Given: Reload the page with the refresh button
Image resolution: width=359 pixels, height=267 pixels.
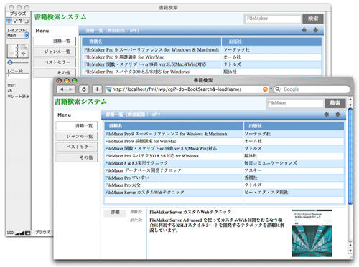Looking at the screenshot, I should pos(84,89).
